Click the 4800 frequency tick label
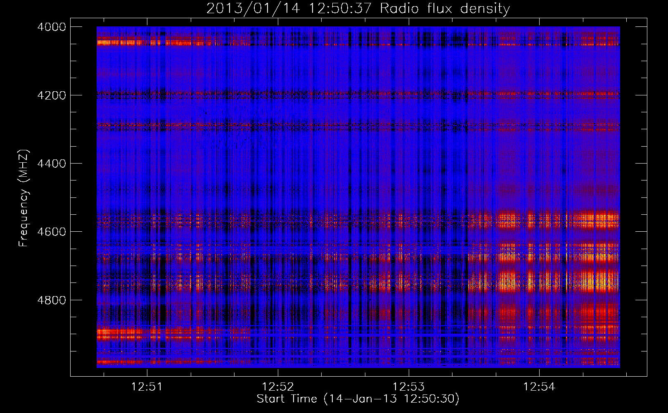 click(x=51, y=300)
